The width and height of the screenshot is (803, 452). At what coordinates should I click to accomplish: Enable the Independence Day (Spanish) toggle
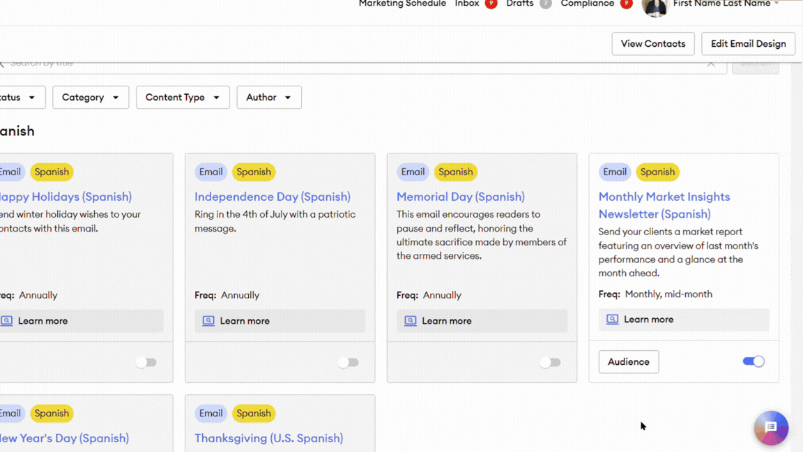pyautogui.click(x=348, y=363)
